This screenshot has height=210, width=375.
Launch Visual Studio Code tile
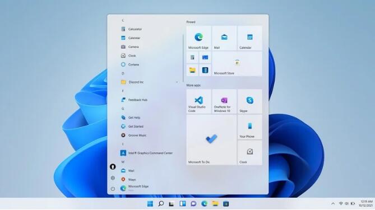[198, 101]
